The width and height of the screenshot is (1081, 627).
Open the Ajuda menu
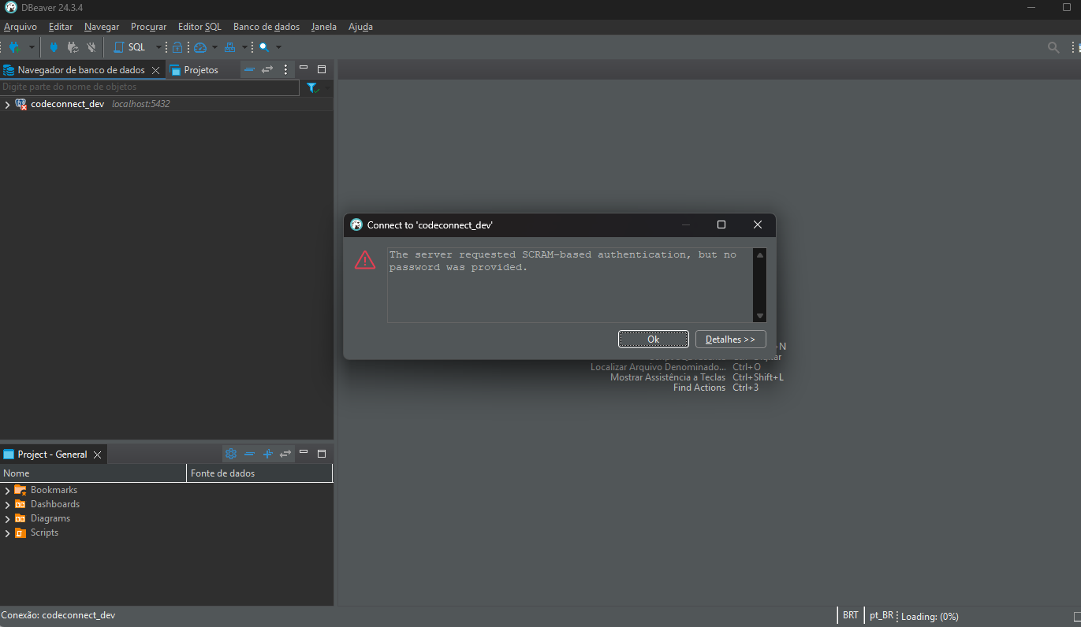[x=360, y=27]
